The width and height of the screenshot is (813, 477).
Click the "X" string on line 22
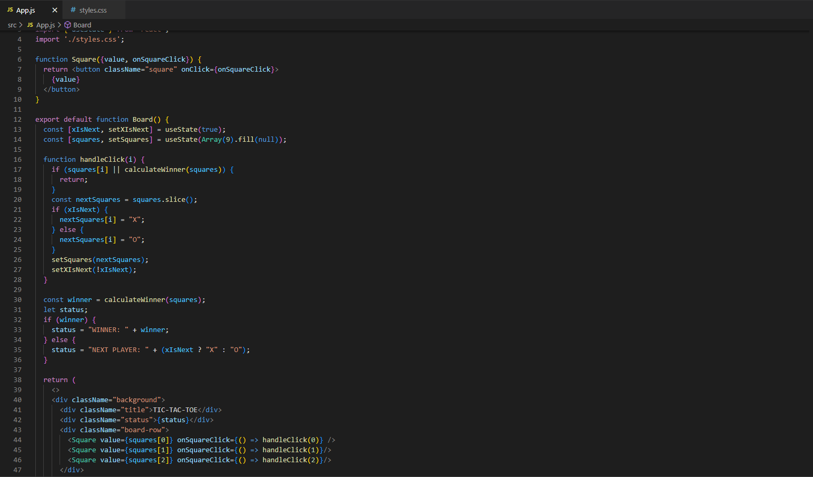click(135, 220)
